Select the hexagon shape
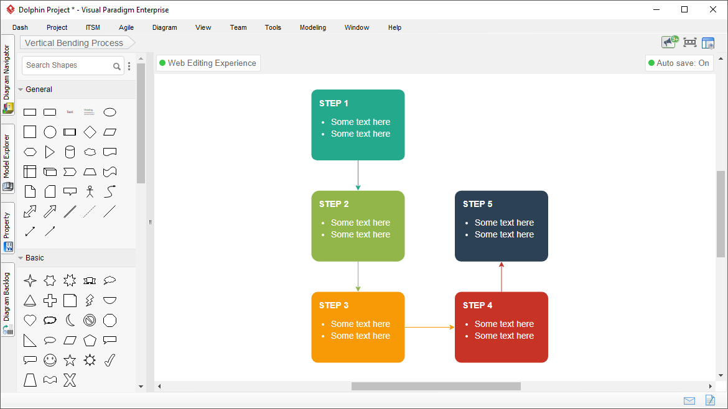Image resolution: width=728 pixels, height=409 pixels. click(x=30, y=152)
